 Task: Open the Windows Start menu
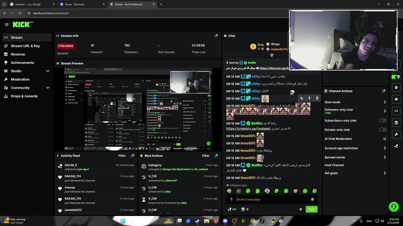(x=122, y=221)
